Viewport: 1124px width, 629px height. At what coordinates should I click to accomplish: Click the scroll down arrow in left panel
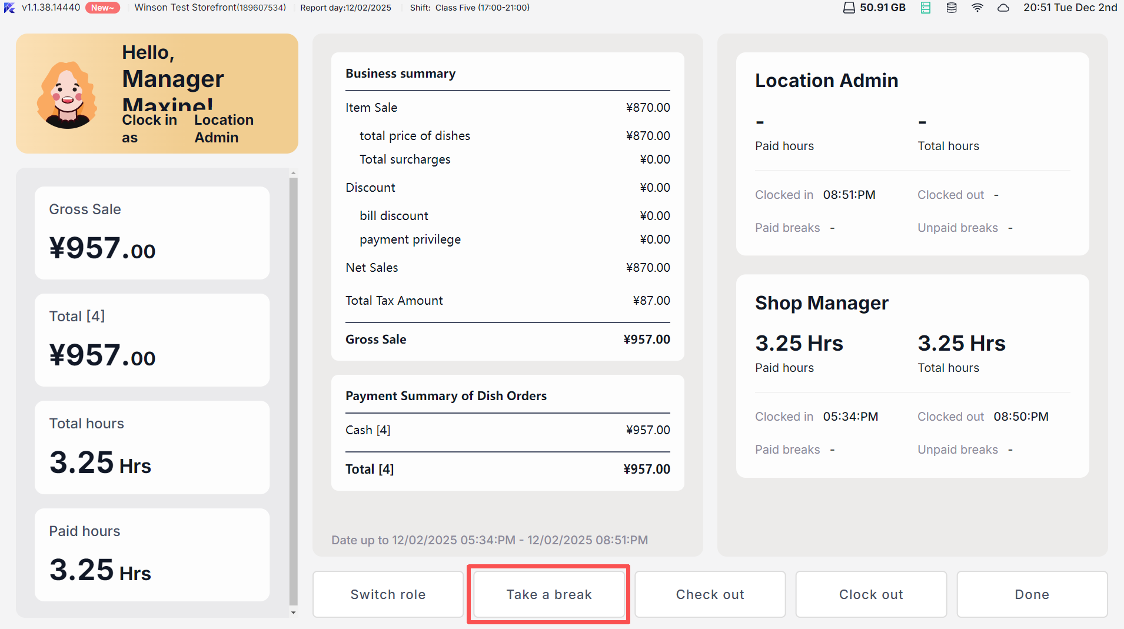293,613
